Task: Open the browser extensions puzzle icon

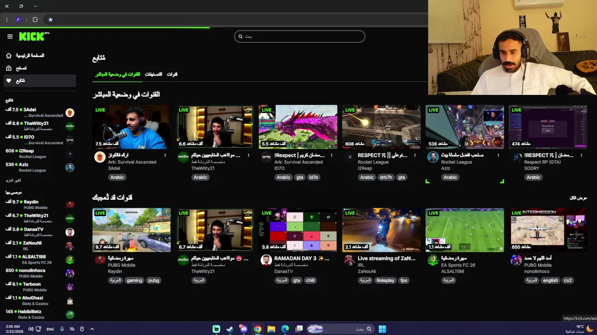Action: (35, 20)
